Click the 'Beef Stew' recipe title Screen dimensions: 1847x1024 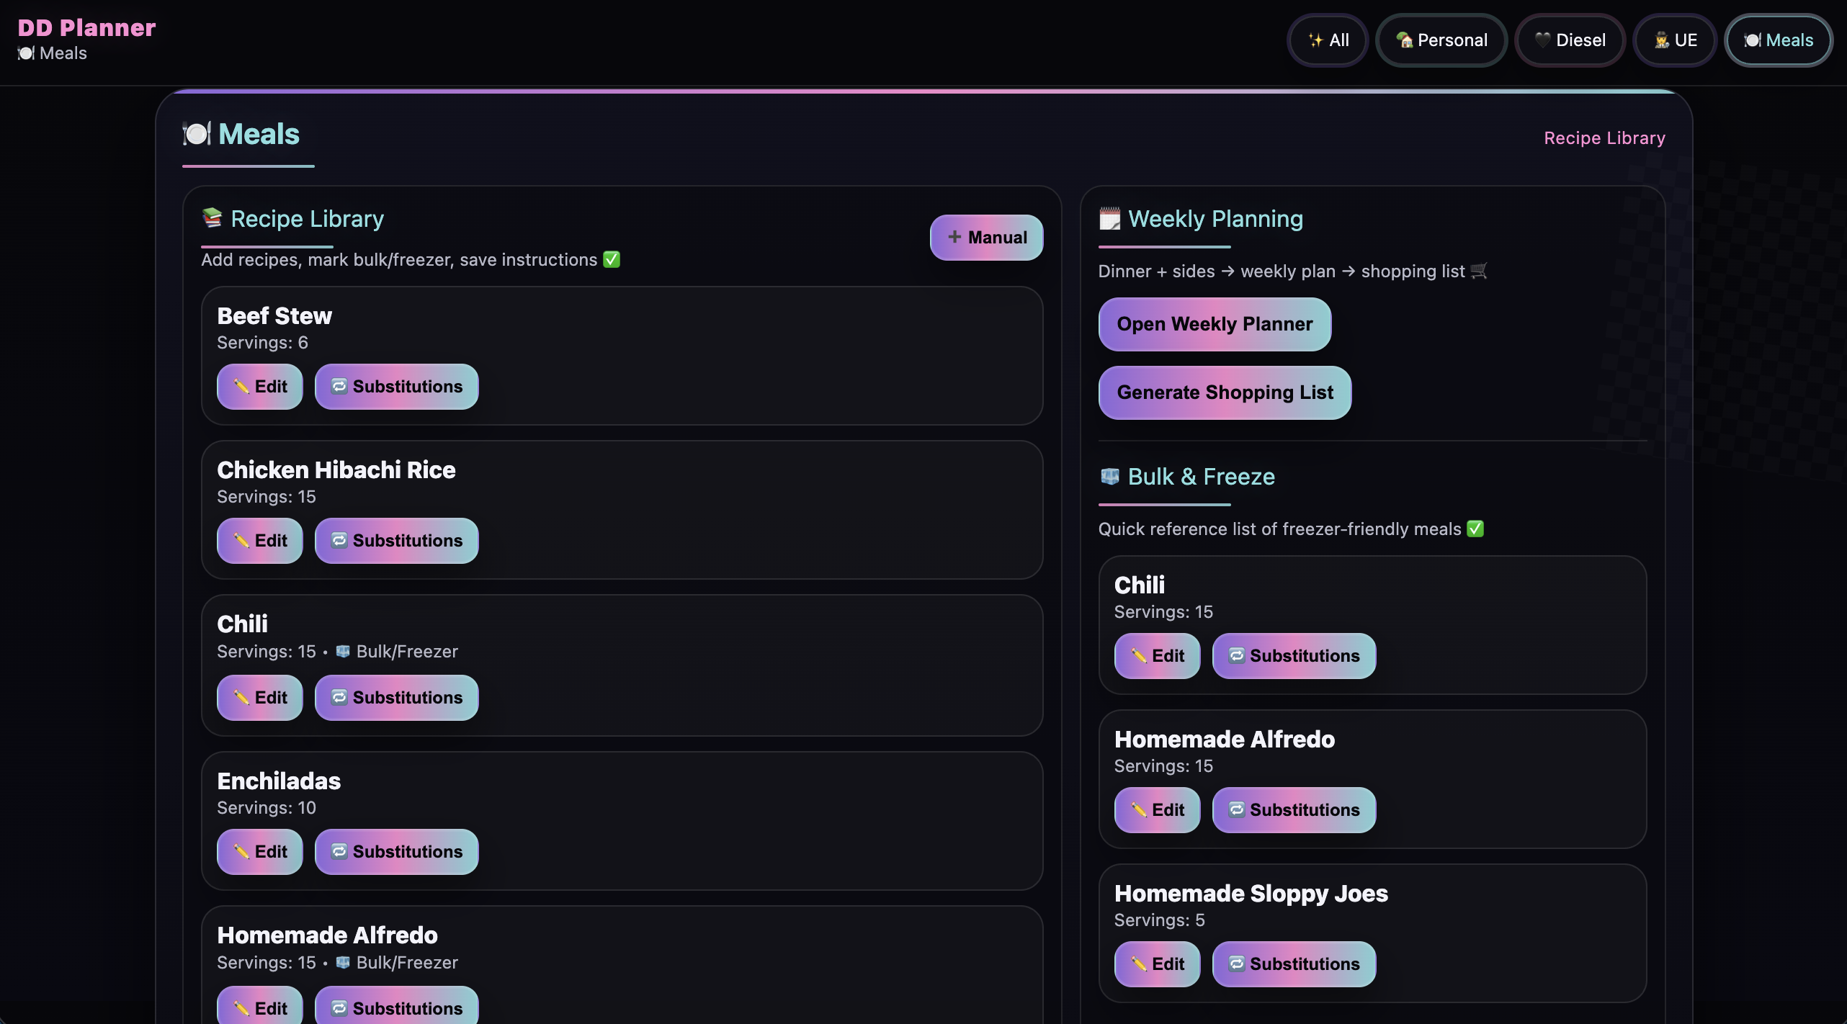[x=274, y=316]
